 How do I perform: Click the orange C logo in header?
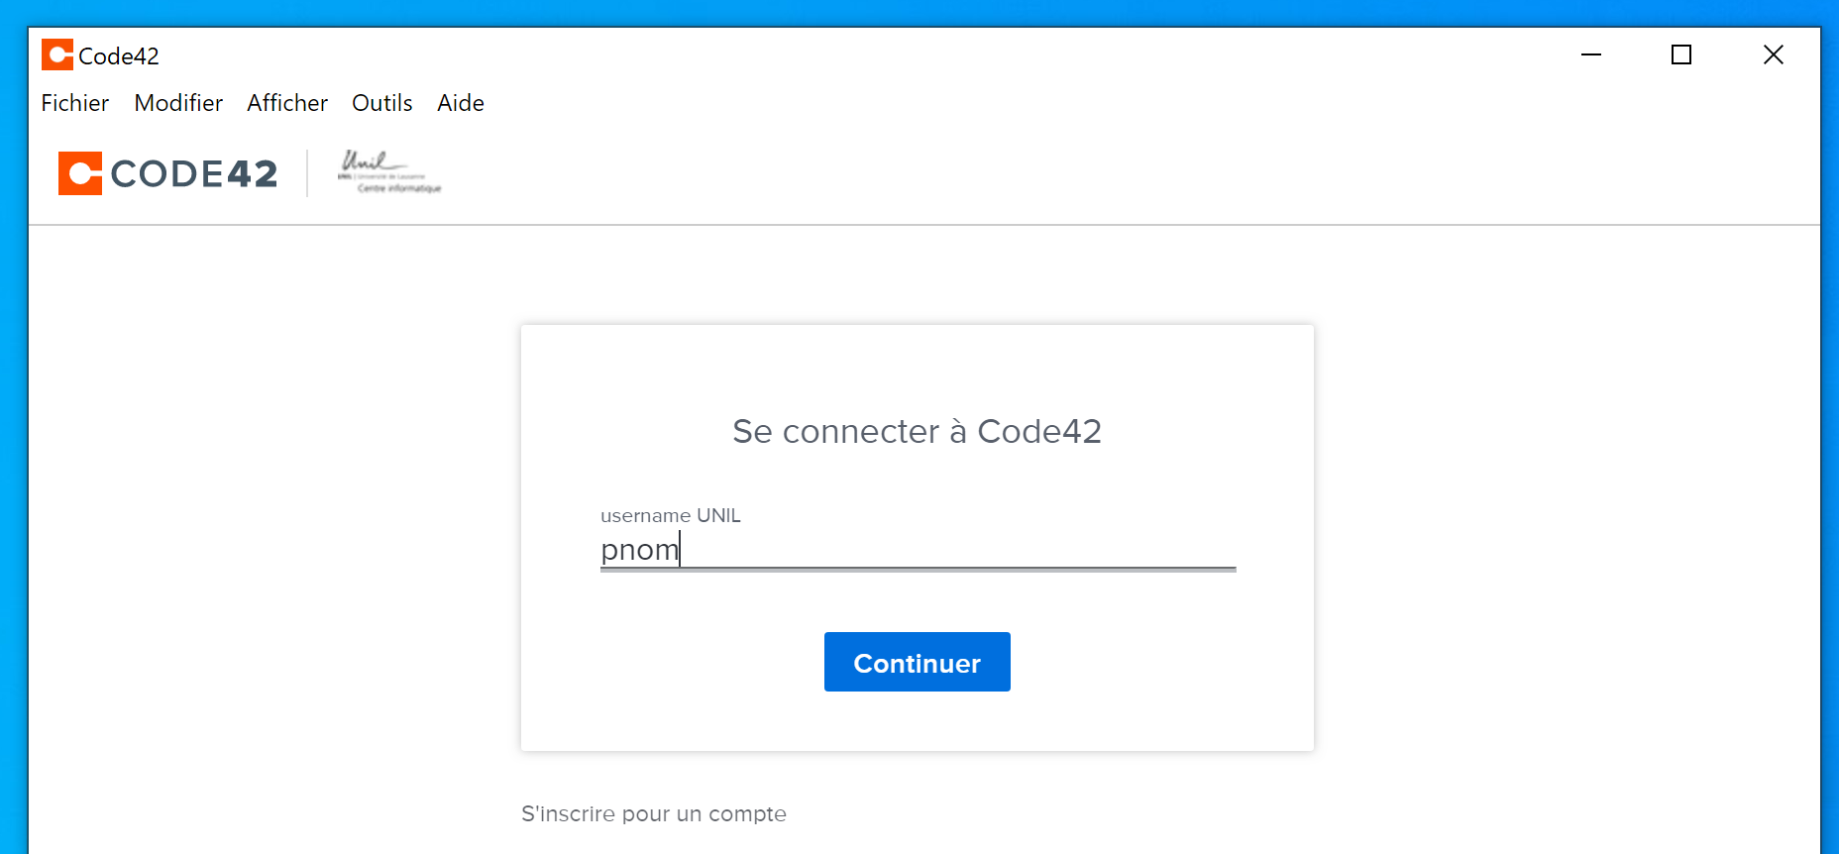pos(79,173)
